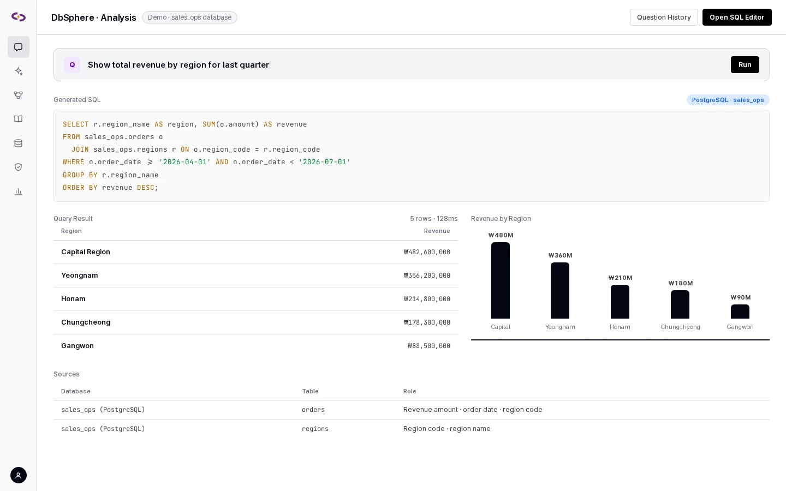Click the Revenue by Region chart title
This screenshot has width=786, height=491.
pyautogui.click(x=501, y=219)
